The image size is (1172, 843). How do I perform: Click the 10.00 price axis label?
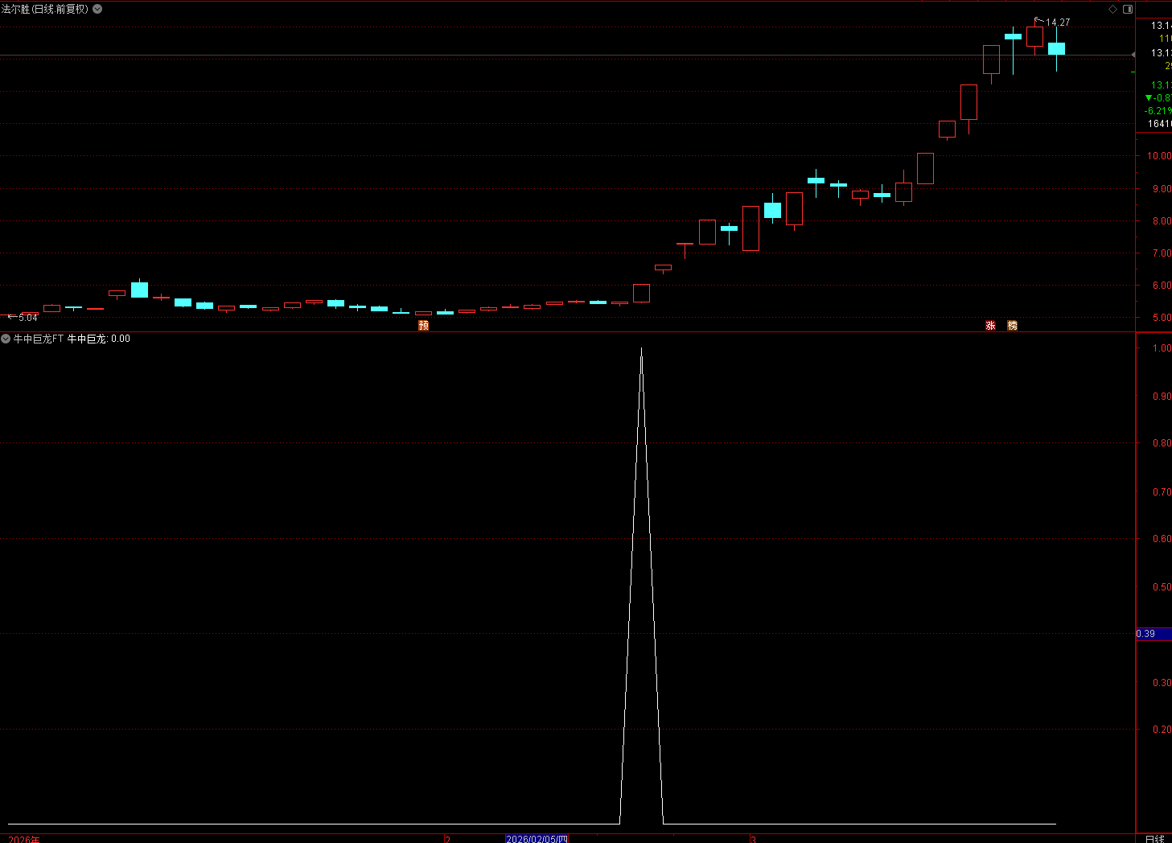tap(1159, 156)
